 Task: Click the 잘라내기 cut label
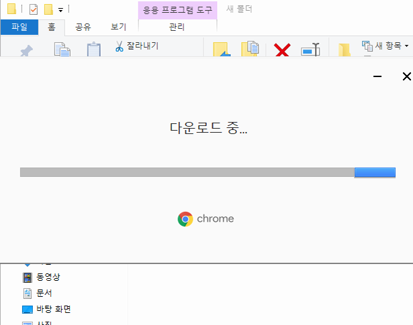click(x=142, y=46)
